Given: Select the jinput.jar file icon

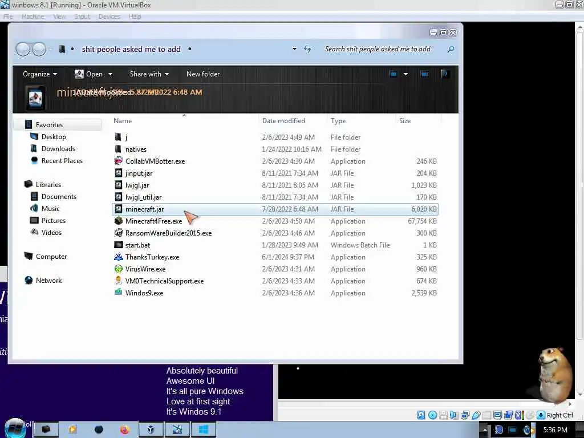Looking at the screenshot, I should click(x=119, y=173).
